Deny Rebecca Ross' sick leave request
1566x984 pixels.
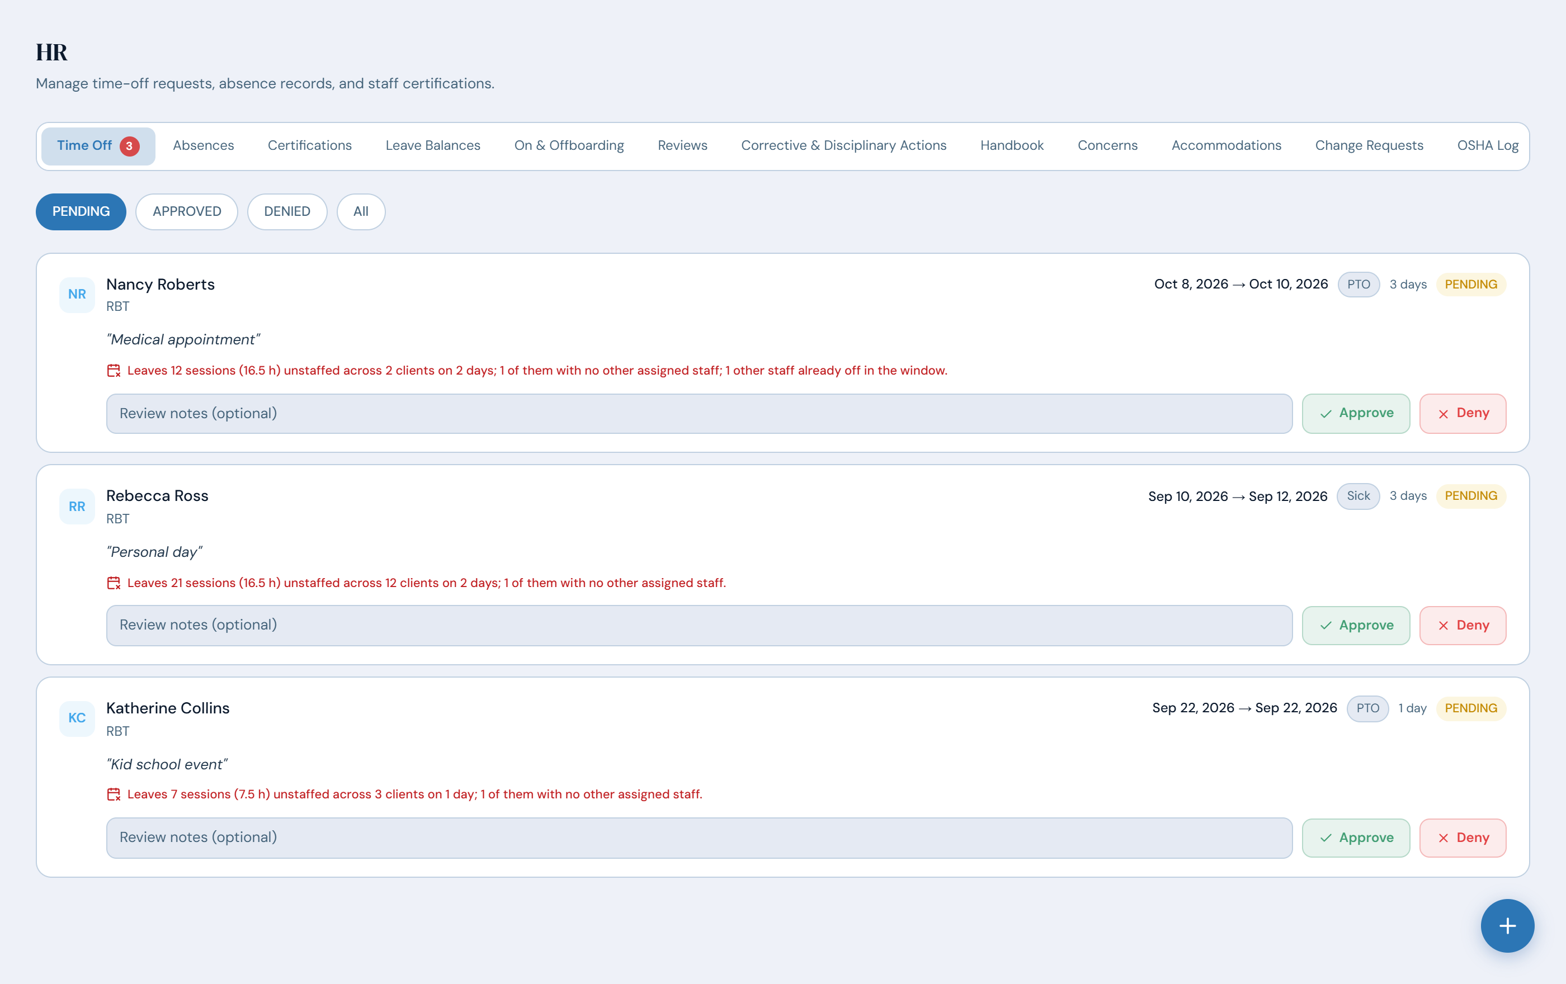[1463, 625]
